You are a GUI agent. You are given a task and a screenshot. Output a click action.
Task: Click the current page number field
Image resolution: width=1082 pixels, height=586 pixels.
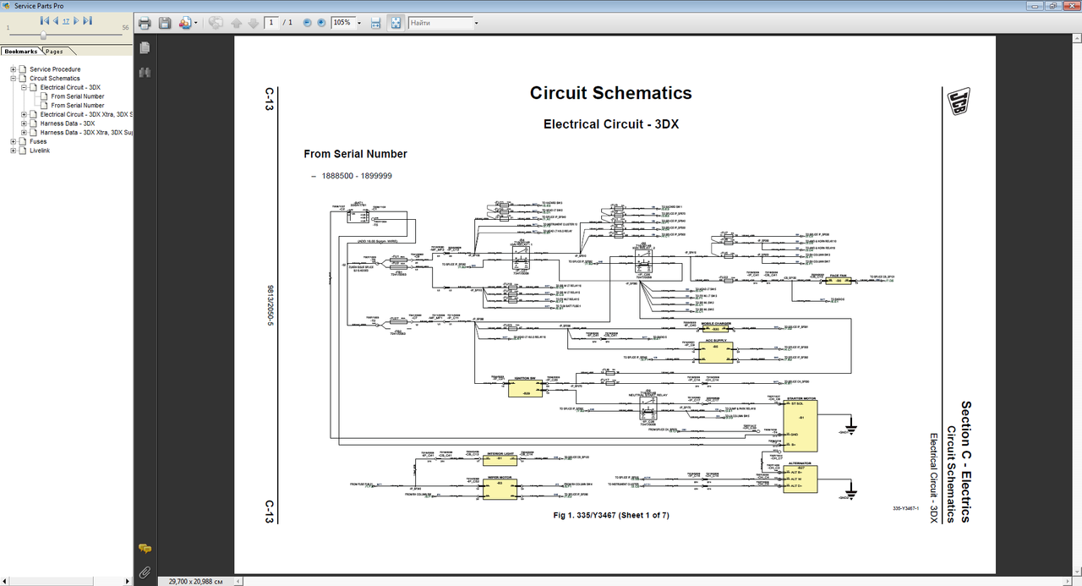tap(270, 22)
